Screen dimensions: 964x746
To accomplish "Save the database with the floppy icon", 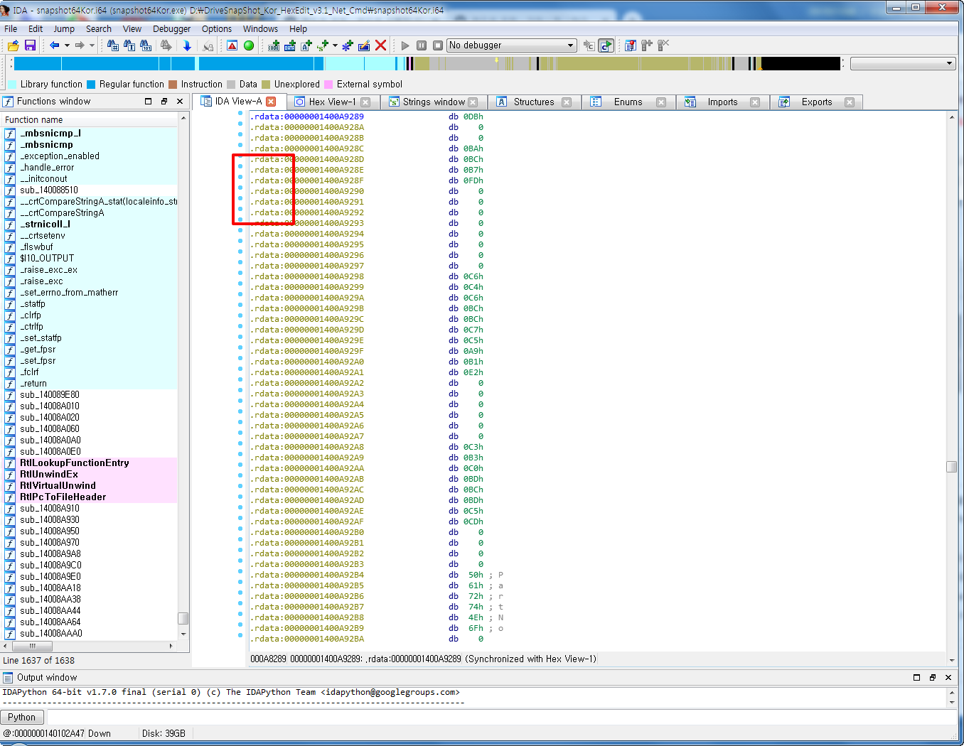I will pyautogui.click(x=30, y=45).
